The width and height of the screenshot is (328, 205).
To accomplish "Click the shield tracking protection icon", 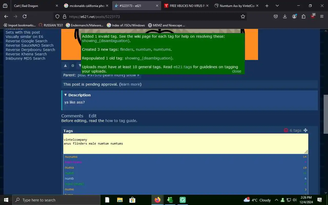I will pos(57,16).
